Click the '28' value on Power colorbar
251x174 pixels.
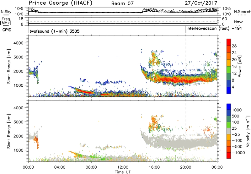click(x=234, y=46)
